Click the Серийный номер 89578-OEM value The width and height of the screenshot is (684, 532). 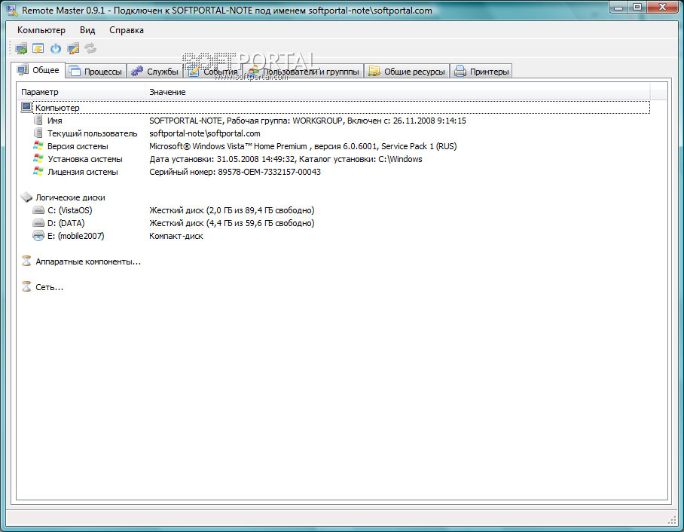[235, 172]
